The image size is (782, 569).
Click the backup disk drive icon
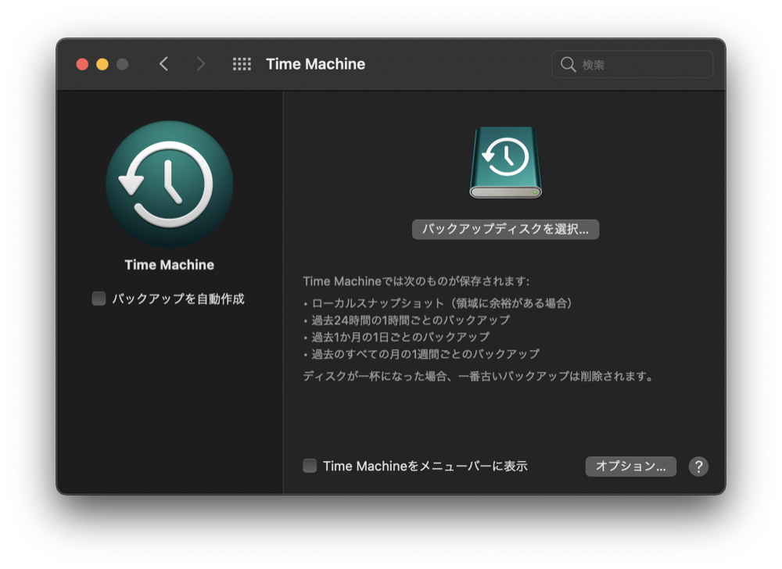click(506, 163)
